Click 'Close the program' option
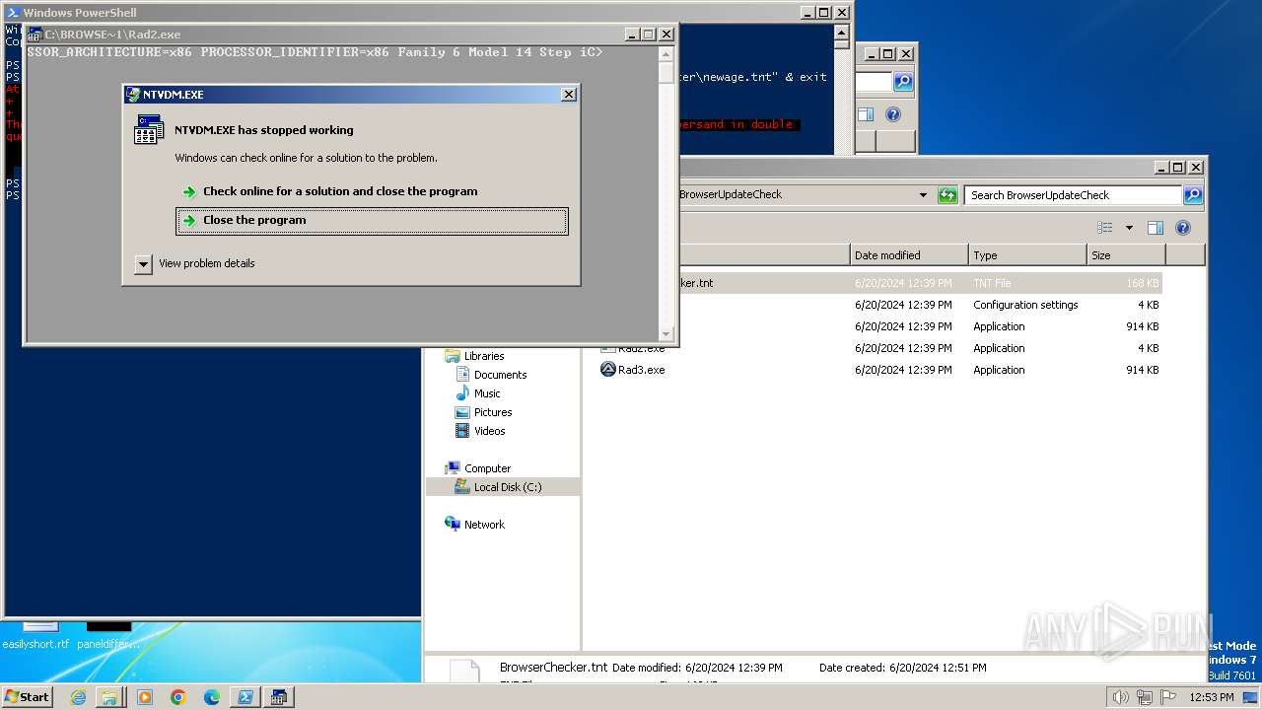Screen dimensions: 1262x710 click(x=372, y=221)
